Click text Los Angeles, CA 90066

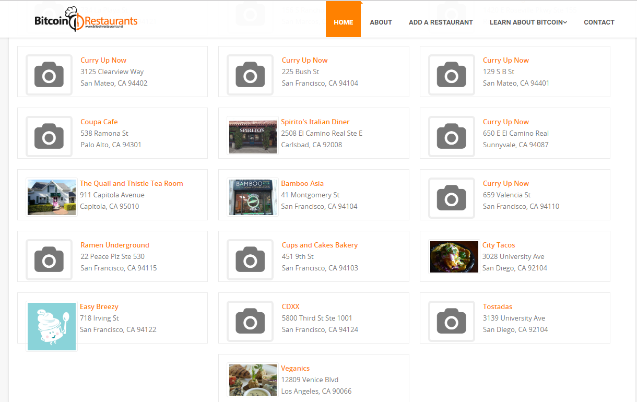pos(316,391)
